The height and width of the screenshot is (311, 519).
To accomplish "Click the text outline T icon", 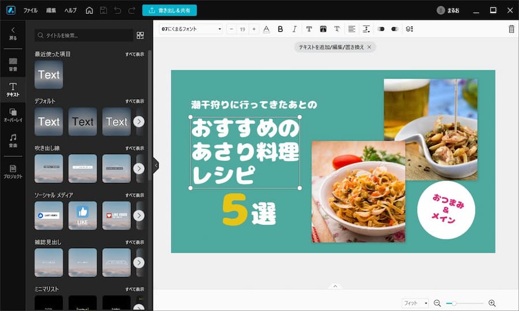I will coord(337,29).
